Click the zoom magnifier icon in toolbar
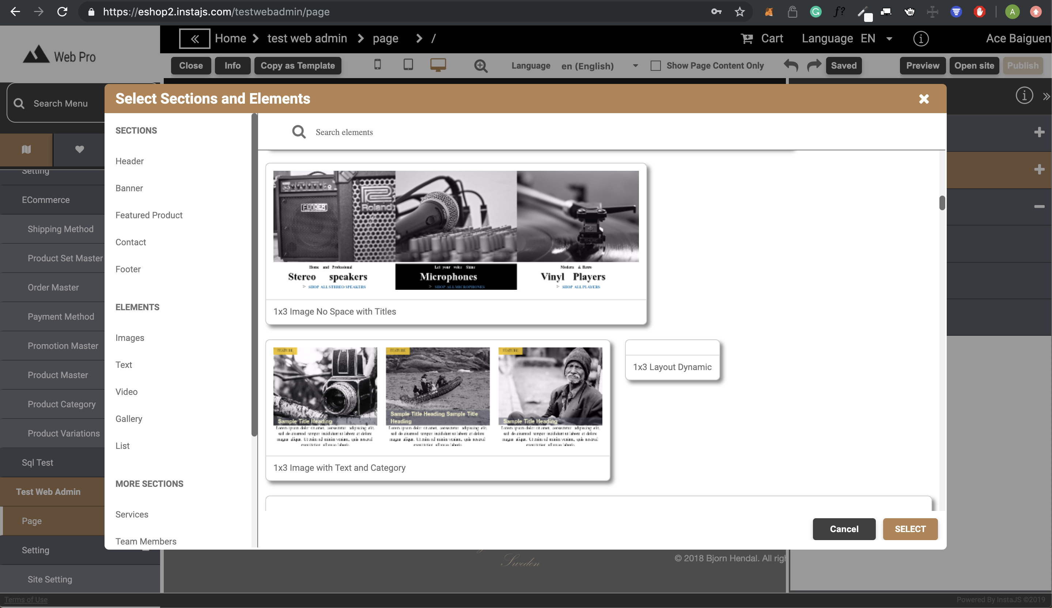This screenshot has height=608, width=1052. pos(481,66)
